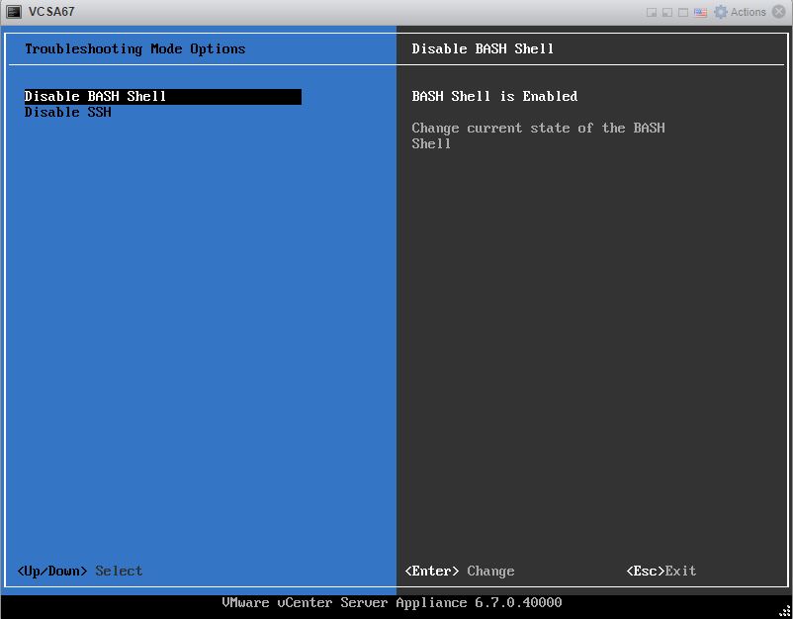793x619 pixels.
Task: Switch console to the full window layout icon
Action: tap(683, 13)
